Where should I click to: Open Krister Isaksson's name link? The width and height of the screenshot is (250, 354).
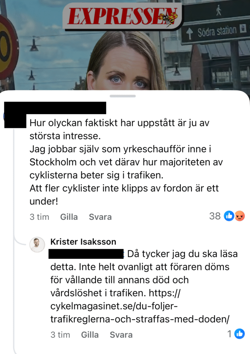[x=84, y=242]
